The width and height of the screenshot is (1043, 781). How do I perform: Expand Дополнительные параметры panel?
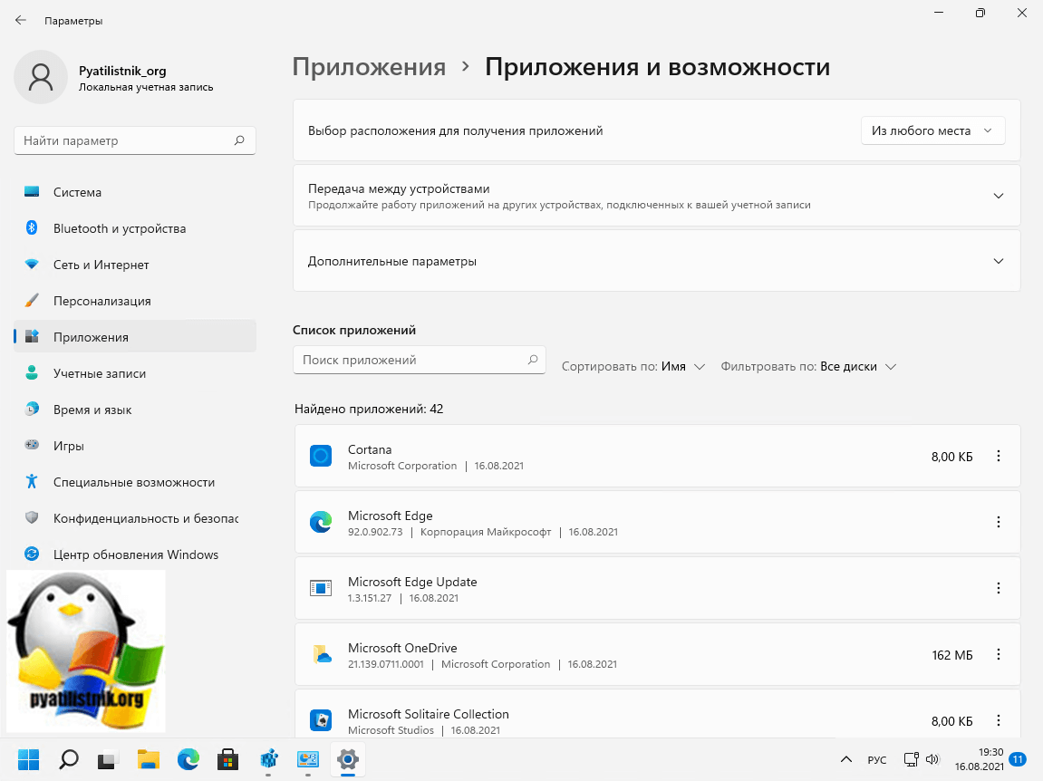tap(657, 261)
